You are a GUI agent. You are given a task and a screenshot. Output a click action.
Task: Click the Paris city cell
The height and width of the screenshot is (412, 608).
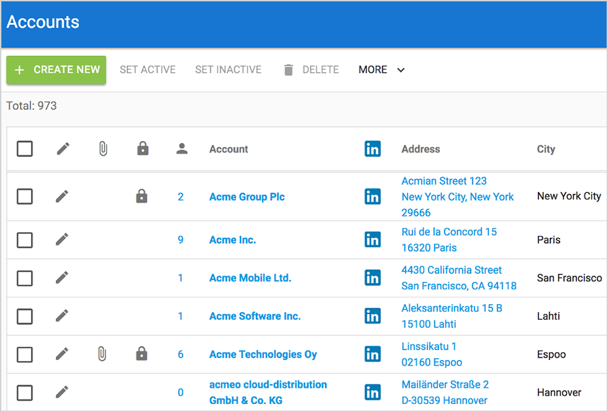pos(549,239)
